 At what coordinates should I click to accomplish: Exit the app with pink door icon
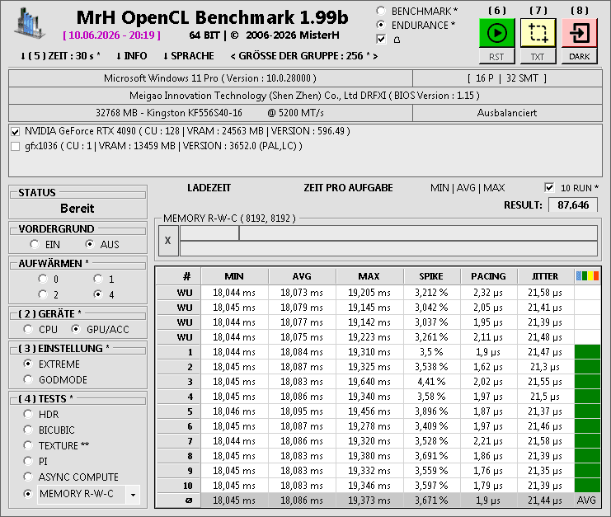pos(579,33)
